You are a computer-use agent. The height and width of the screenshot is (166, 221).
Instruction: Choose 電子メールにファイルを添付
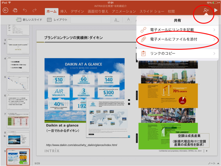click(x=178, y=39)
